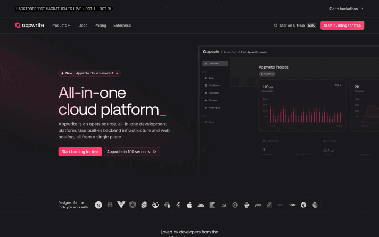The image size is (379, 237).
Task: Click the React atom logo icon
Action: 110,205
